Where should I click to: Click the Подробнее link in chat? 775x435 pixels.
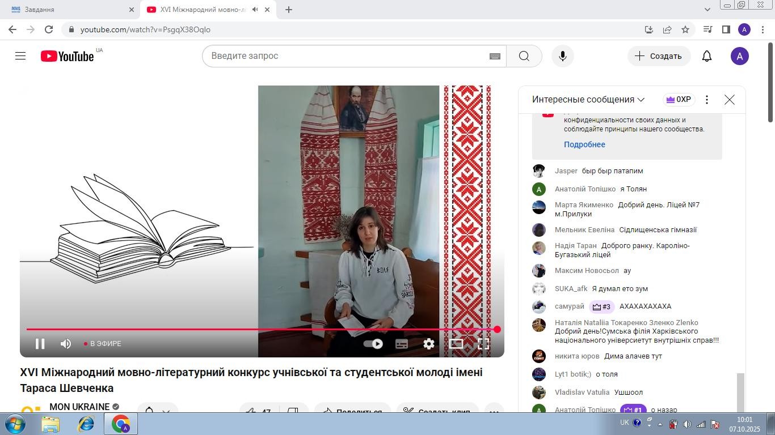pyautogui.click(x=584, y=144)
